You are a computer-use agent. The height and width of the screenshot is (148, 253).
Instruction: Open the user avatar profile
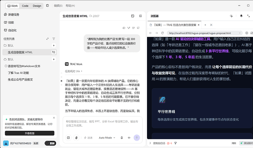click(6, 143)
